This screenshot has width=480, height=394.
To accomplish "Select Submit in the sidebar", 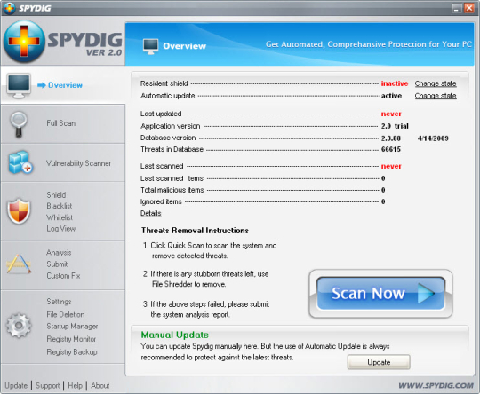I will pyautogui.click(x=57, y=264).
